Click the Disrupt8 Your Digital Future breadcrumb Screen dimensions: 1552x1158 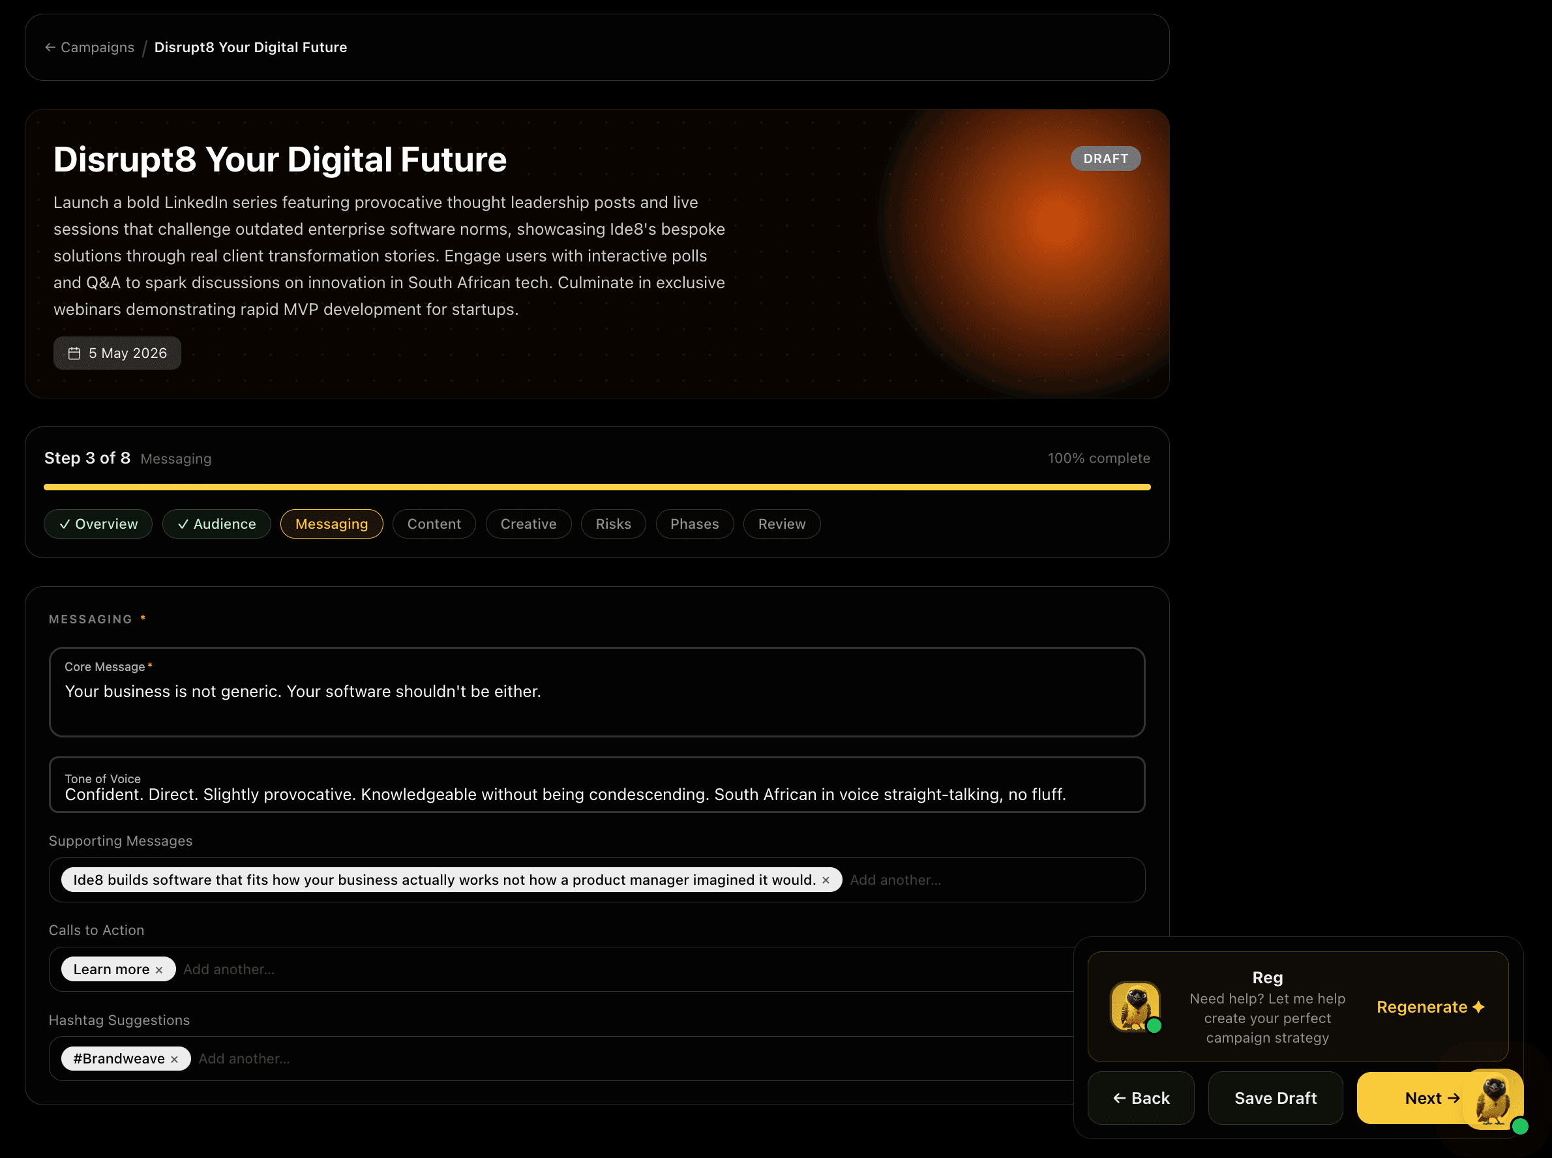coord(250,47)
